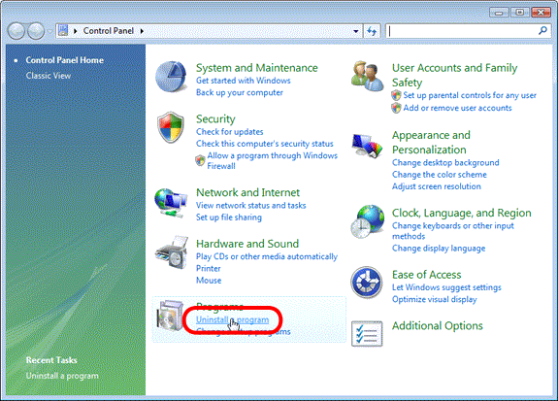This screenshot has width=558, height=401.
Task: Open the address bar history dropdown arrow
Action: [x=355, y=31]
